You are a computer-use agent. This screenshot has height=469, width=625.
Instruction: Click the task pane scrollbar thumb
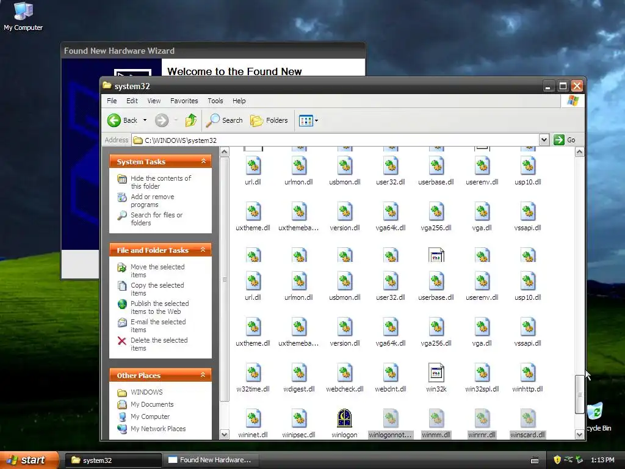coord(225,279)
